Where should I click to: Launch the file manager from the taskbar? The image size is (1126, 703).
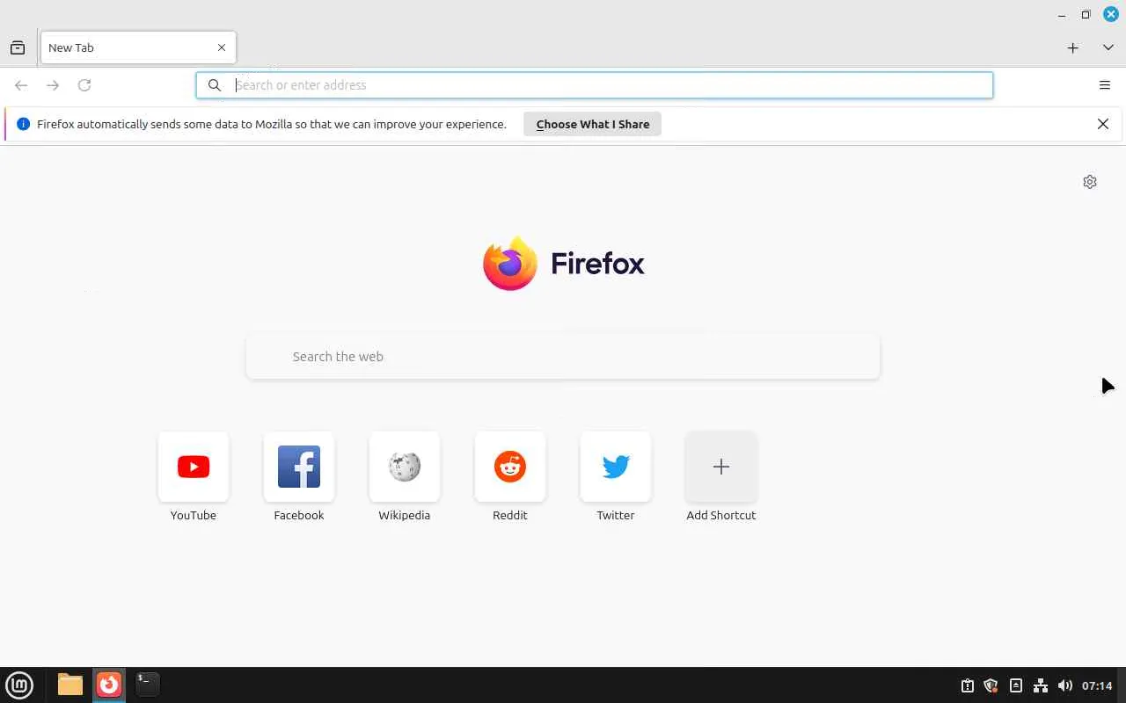(70, 684)
